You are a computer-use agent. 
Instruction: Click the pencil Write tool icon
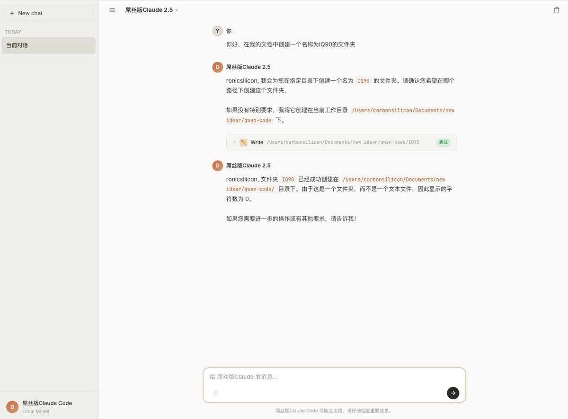pos(243,142)
